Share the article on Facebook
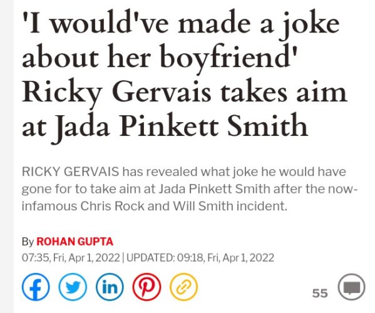375x313 pixels. point(36,287)
